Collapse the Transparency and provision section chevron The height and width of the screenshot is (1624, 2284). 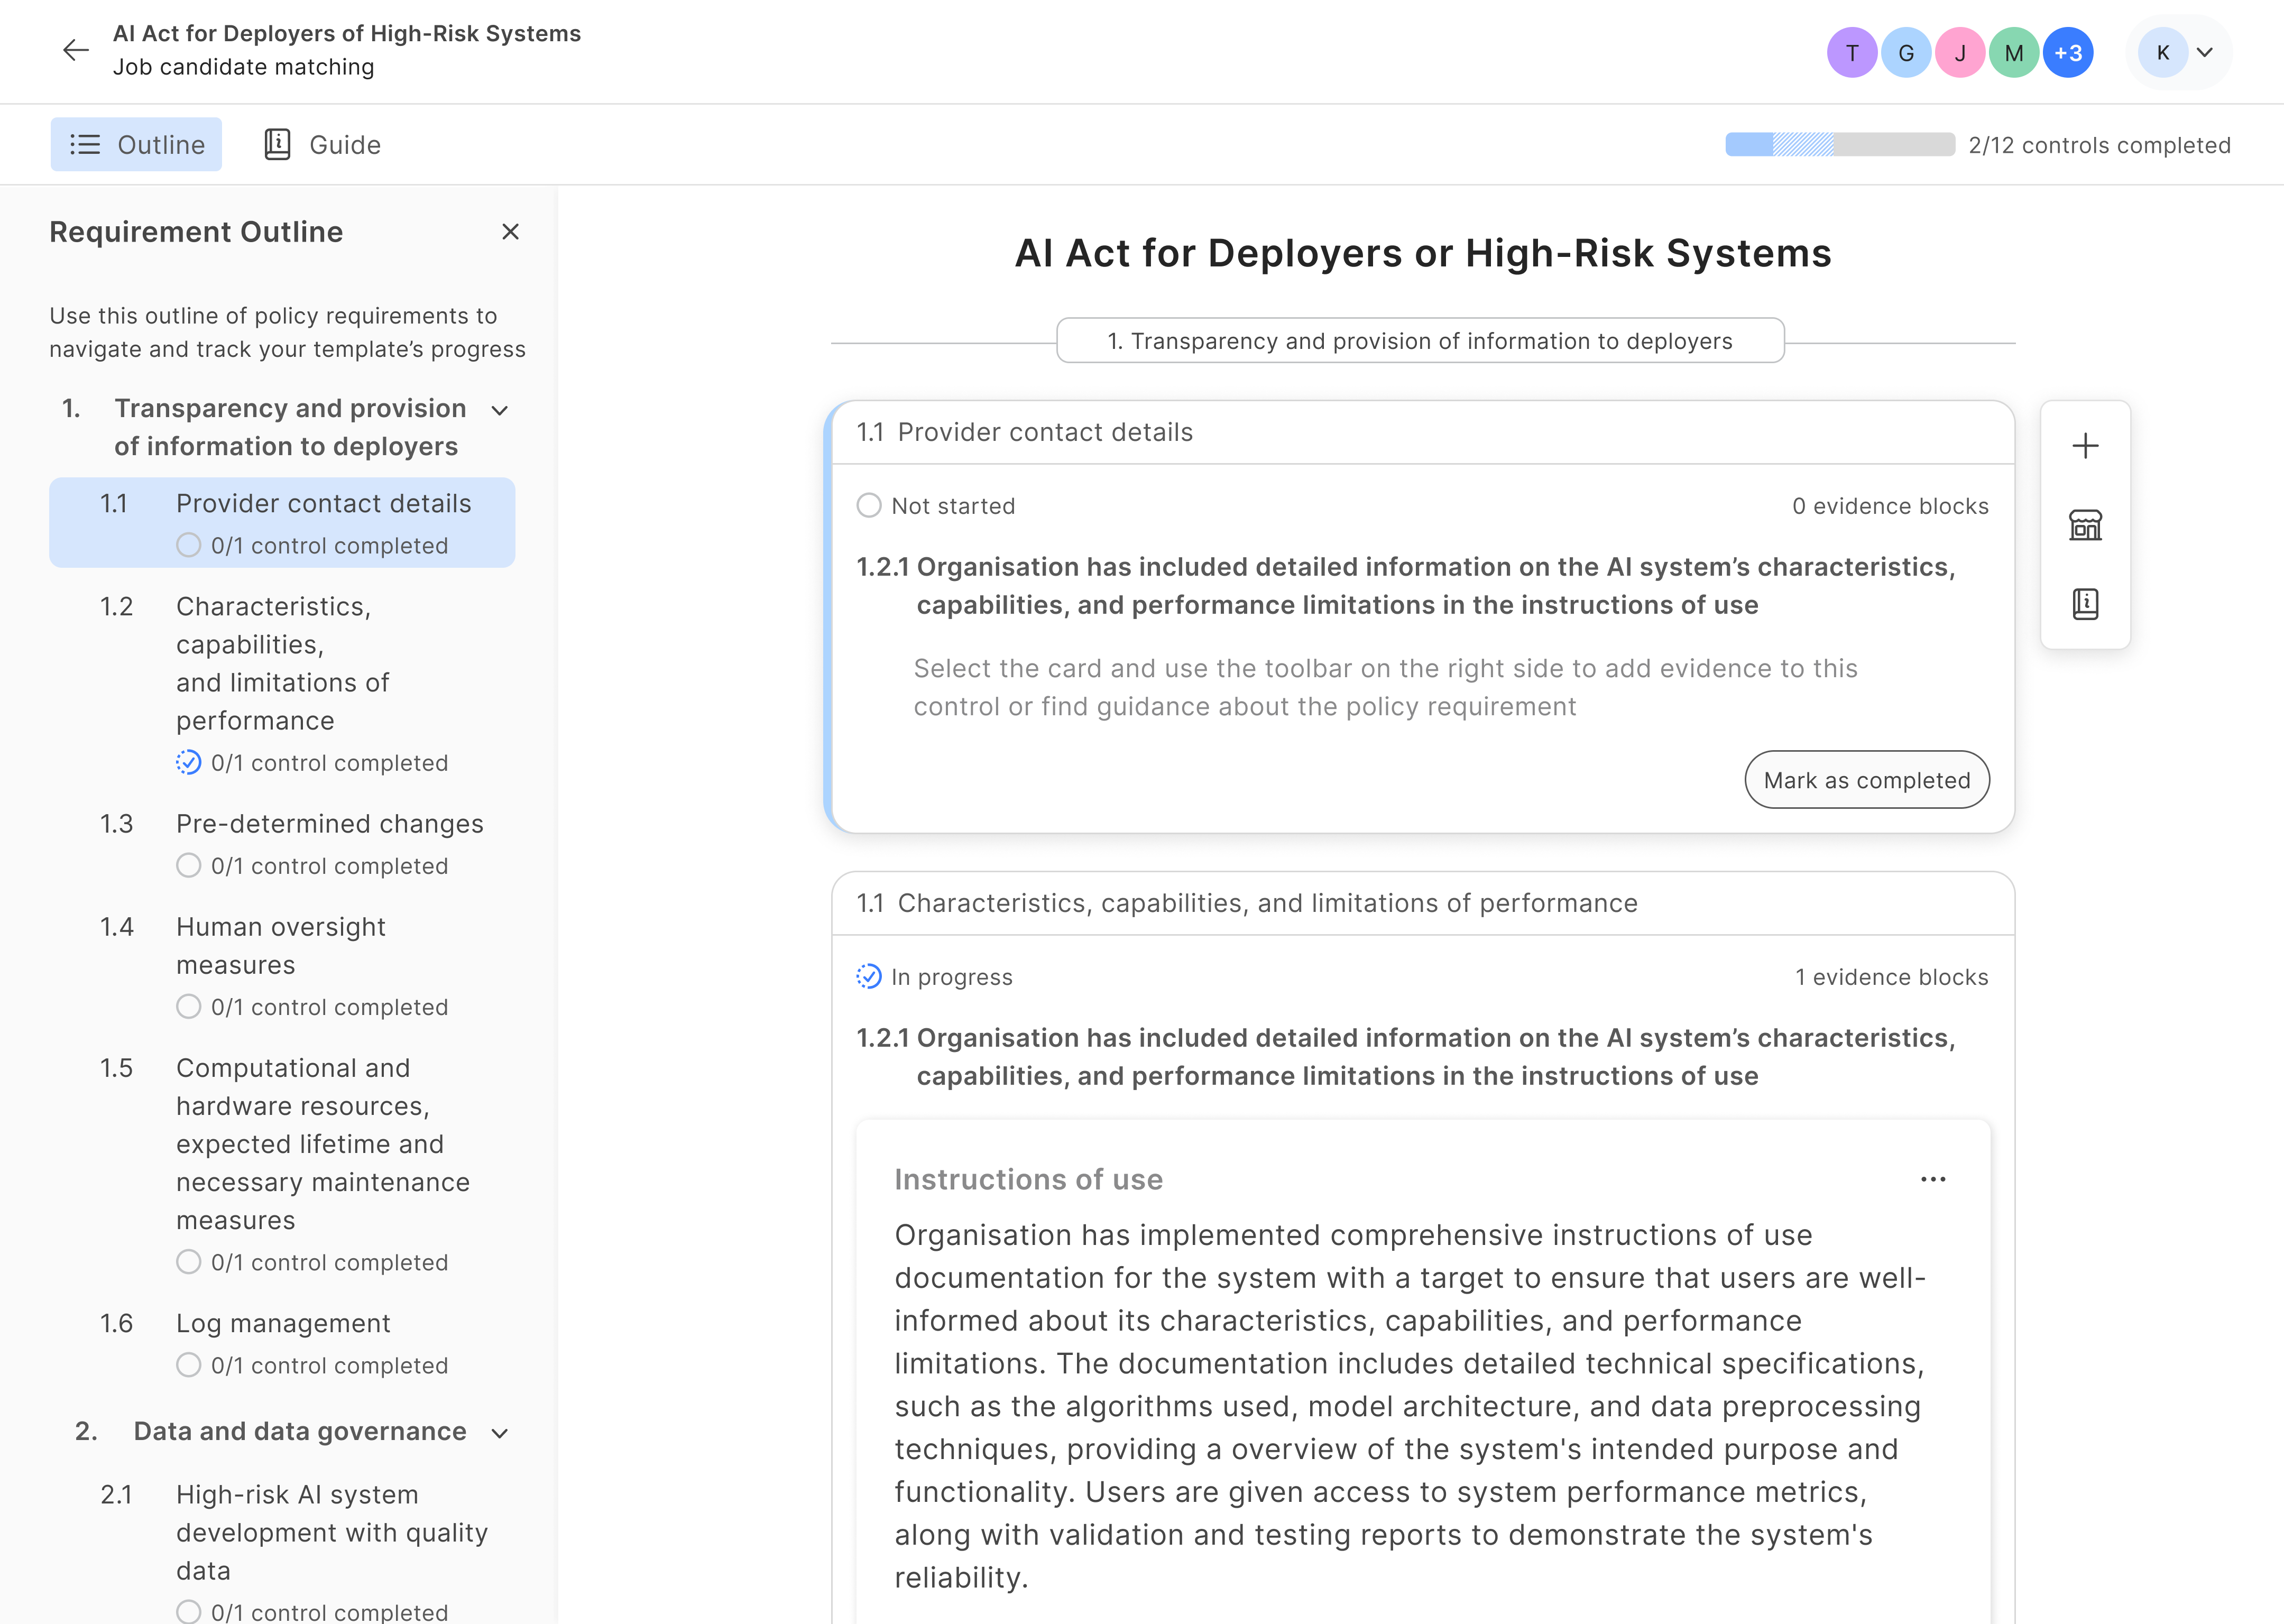(500, 410)
